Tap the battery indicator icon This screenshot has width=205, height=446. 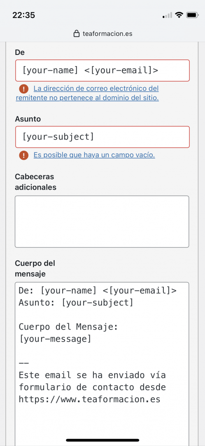(x=193, y=15)
